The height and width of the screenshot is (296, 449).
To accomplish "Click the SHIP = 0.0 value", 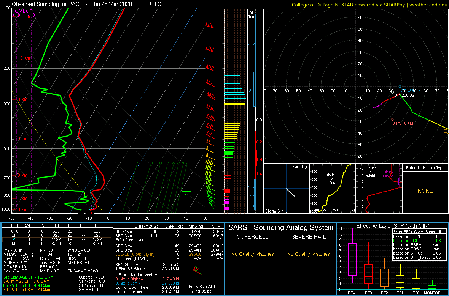I will click(x=88, y=290).
